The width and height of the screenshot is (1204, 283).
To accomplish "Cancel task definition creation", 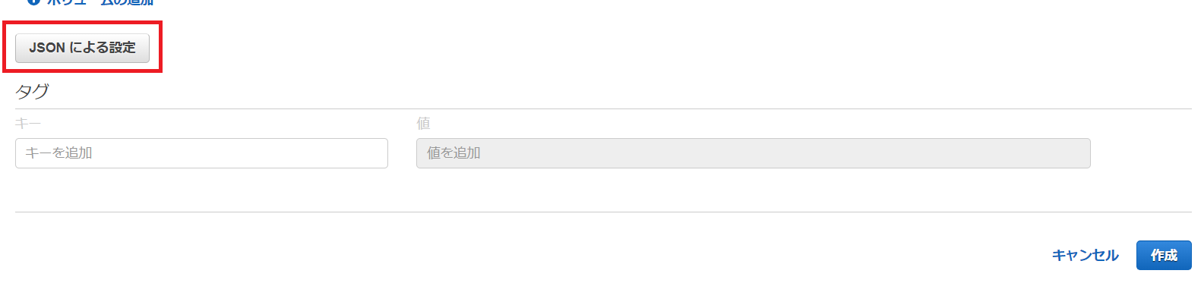I will [x=1085, y=256].
